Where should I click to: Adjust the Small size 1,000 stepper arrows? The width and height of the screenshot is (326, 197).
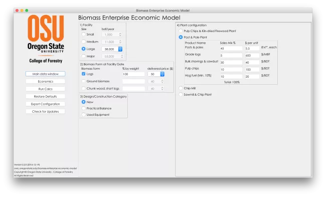[120, 35]
